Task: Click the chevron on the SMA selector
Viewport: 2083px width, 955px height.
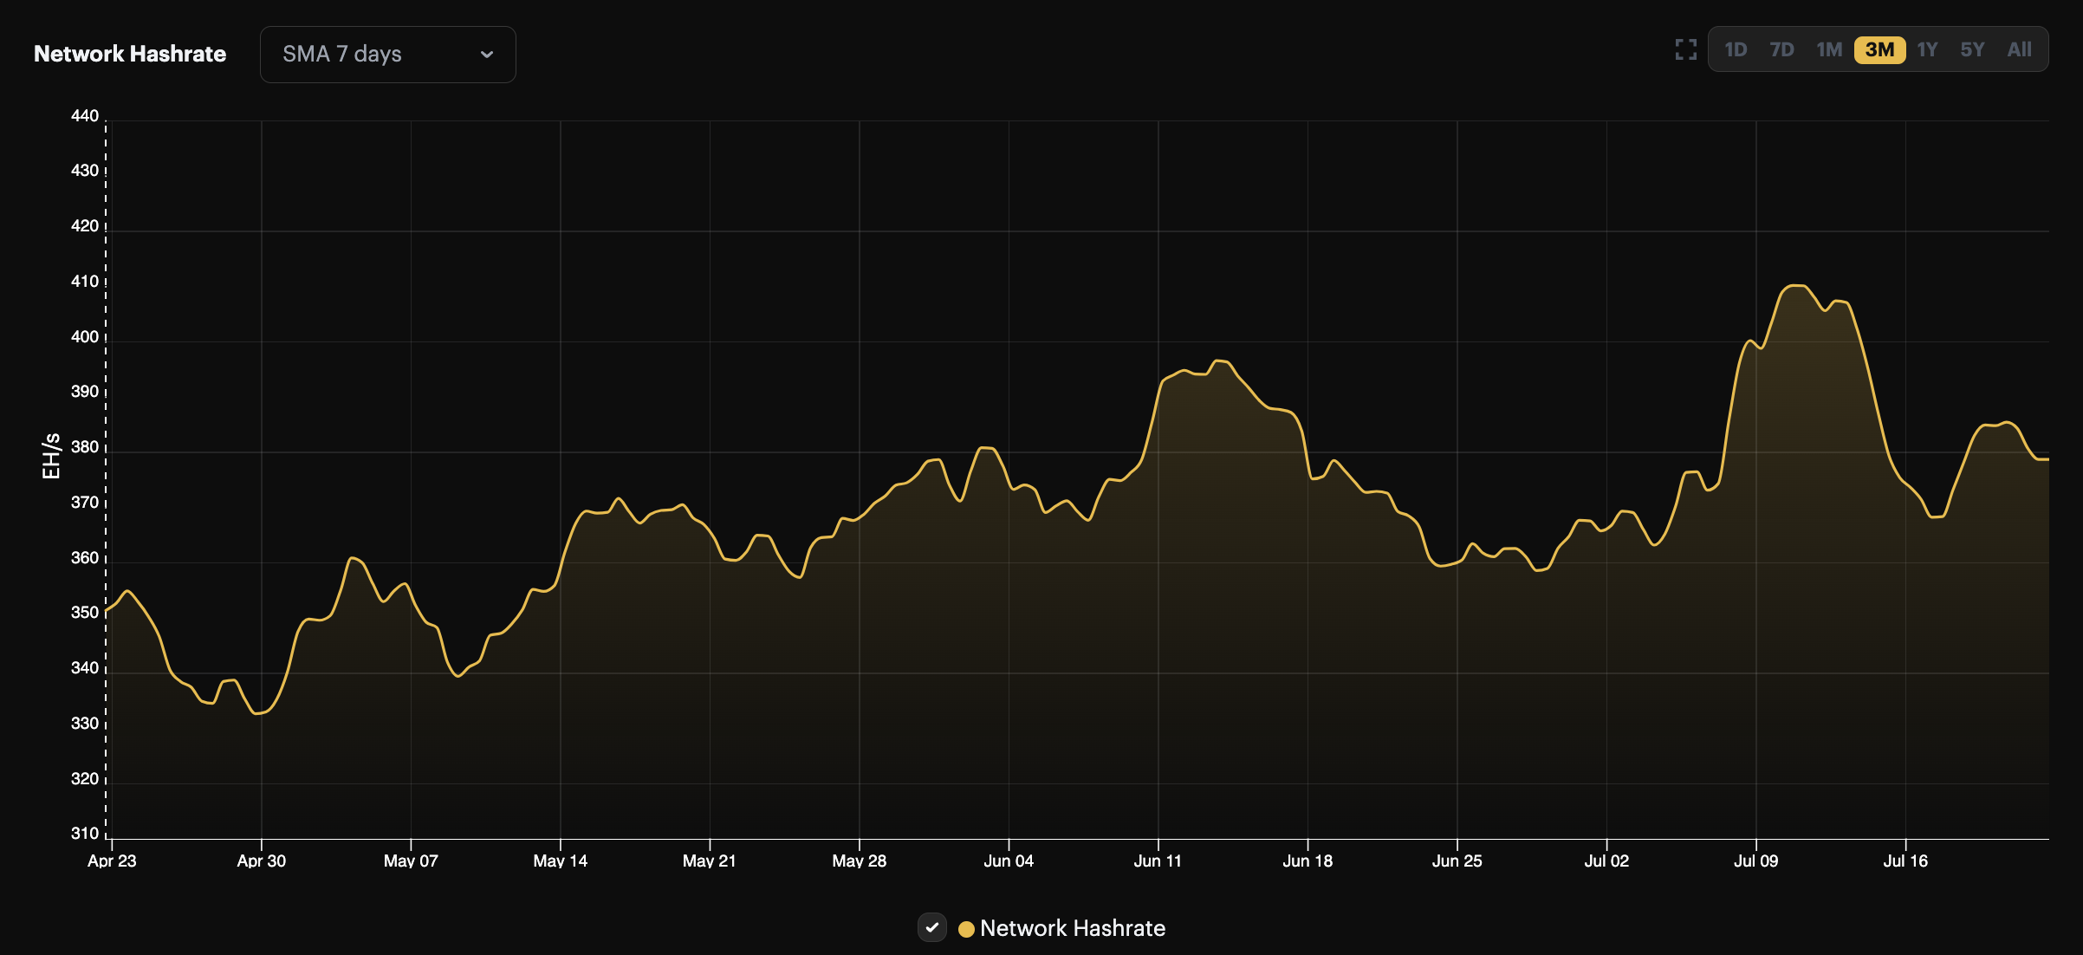Action: 487,54
